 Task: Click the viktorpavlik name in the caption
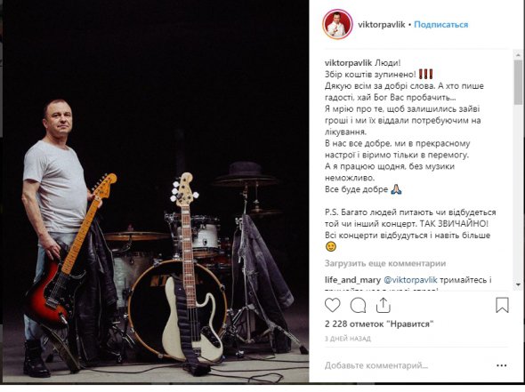348,63
